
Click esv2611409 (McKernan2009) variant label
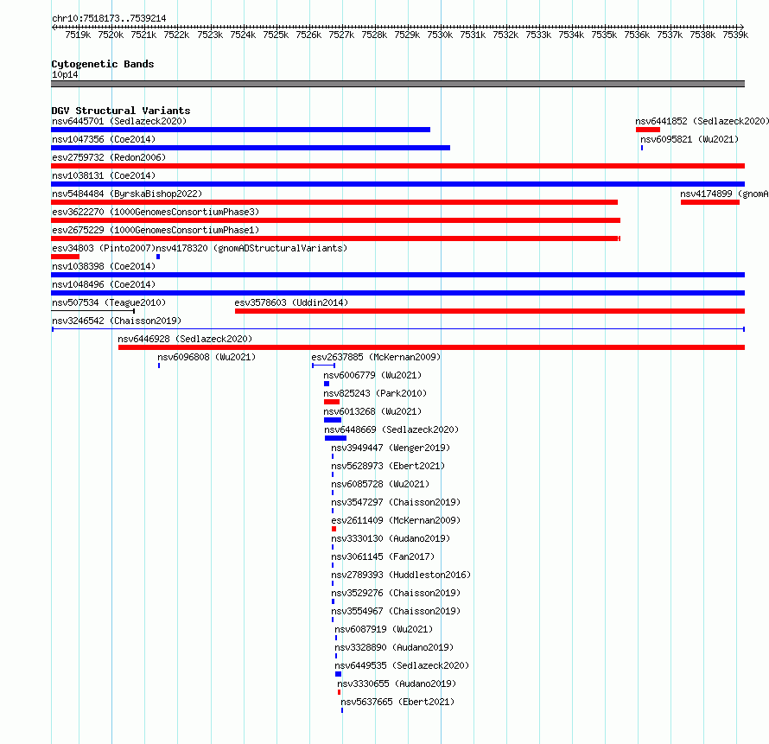click(x=396, y=520)
